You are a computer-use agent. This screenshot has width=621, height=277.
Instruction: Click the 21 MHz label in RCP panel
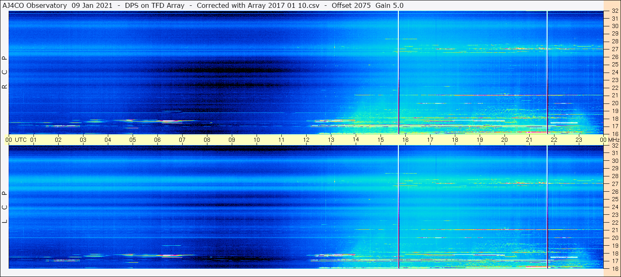coord(615,96)
